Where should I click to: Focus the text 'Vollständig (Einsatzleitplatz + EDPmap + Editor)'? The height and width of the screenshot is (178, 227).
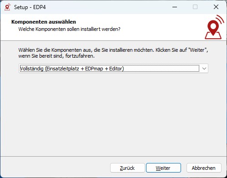point(72,69)
